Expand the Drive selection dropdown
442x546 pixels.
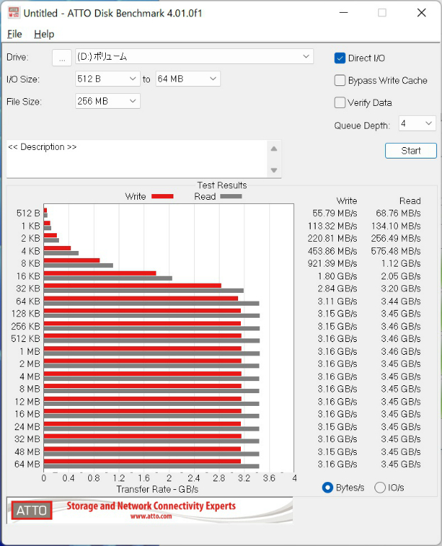[x=195, y=56]
